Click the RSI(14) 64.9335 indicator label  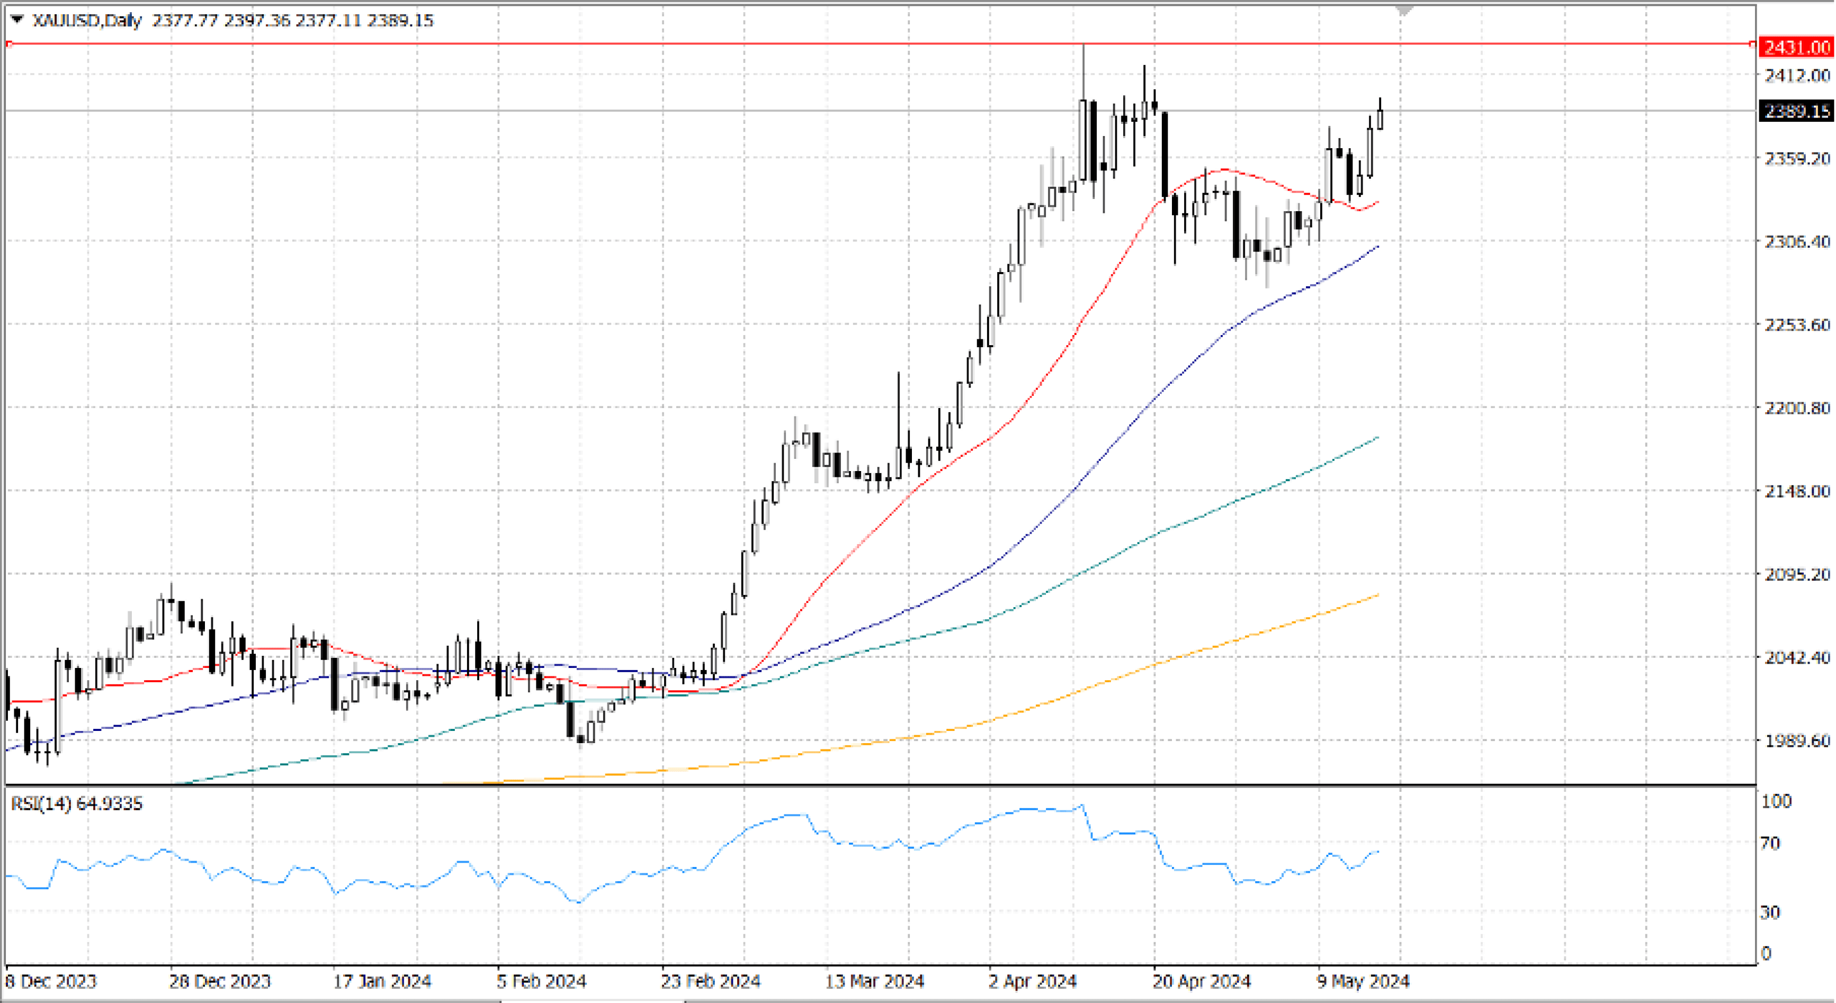[76, 803]
